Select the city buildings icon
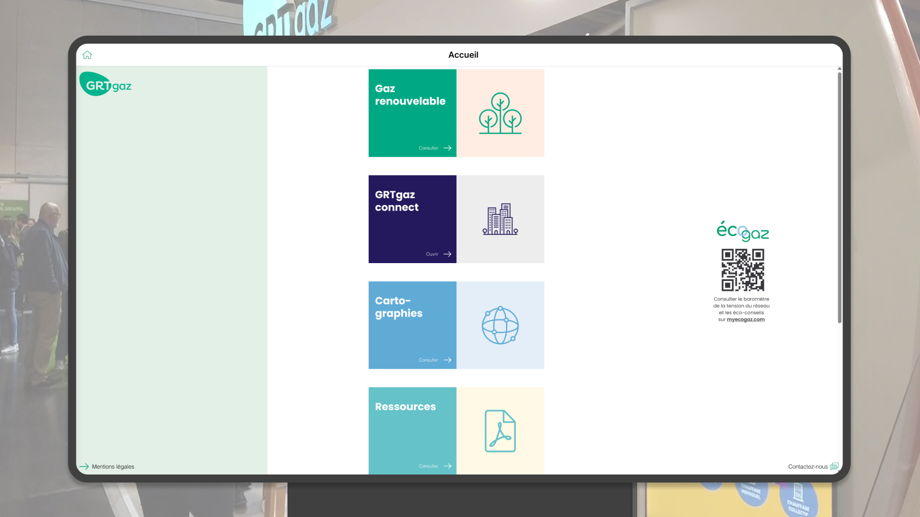The width and height of the screenshot is (920, 517). point(500,219)
